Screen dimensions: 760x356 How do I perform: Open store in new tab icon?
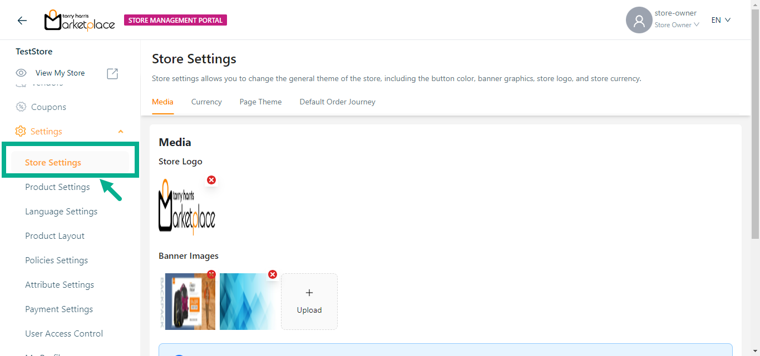click(112, 73)
